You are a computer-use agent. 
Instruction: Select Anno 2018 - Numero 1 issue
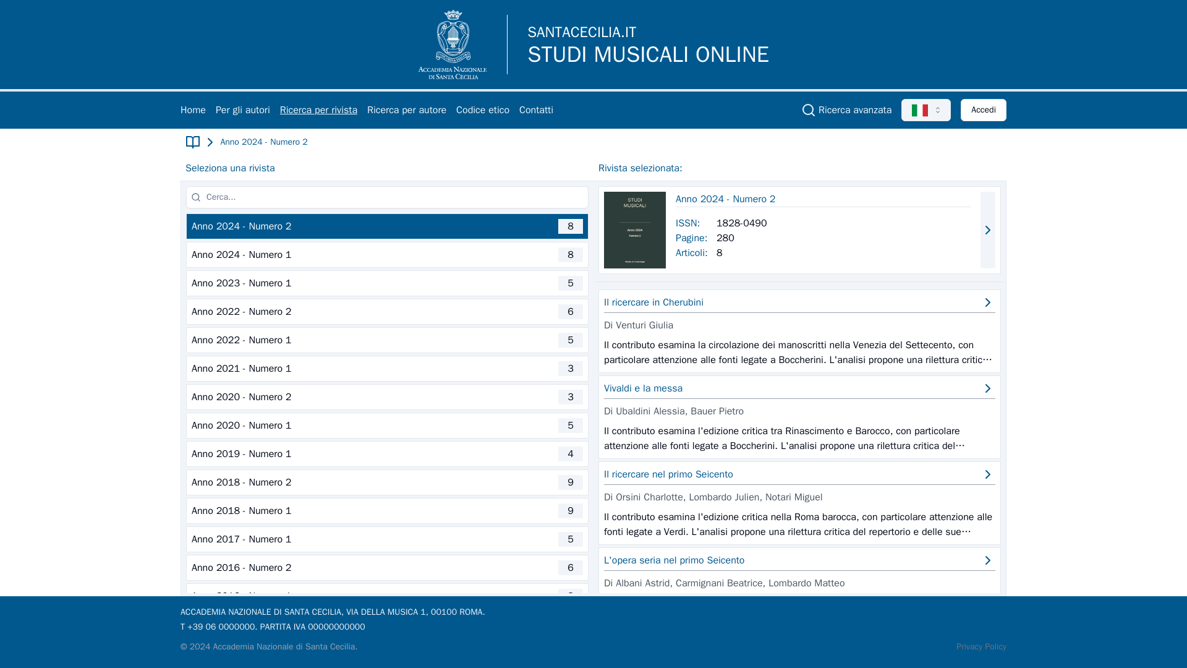coord(387,511)
